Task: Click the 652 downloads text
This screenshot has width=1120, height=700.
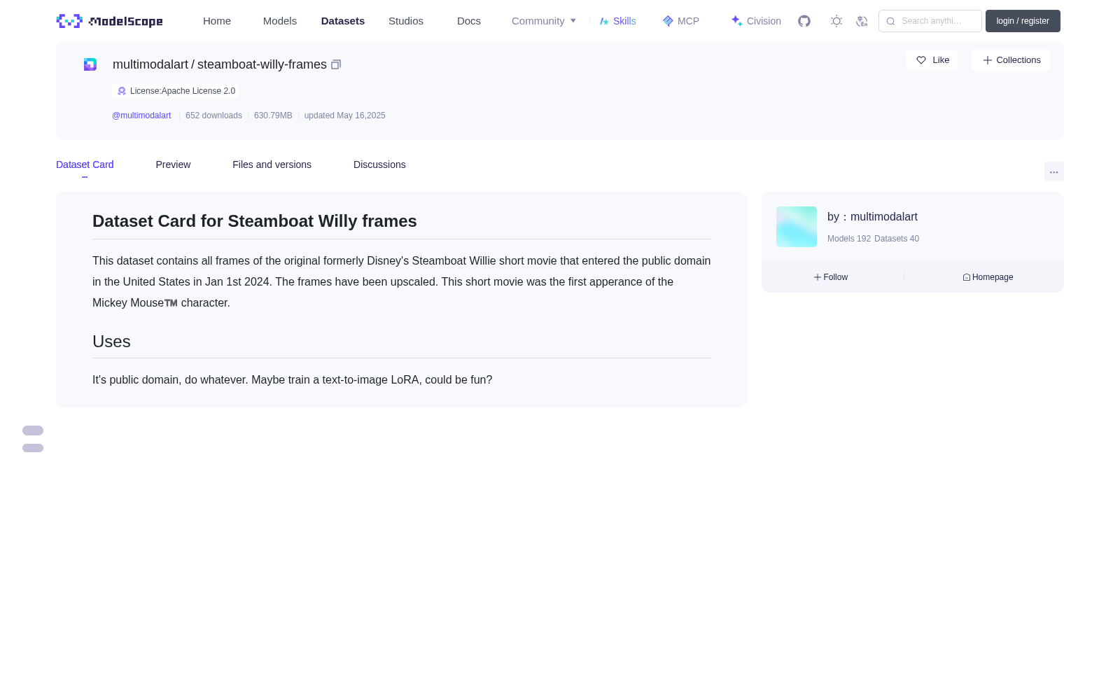Action: (213, 115)
